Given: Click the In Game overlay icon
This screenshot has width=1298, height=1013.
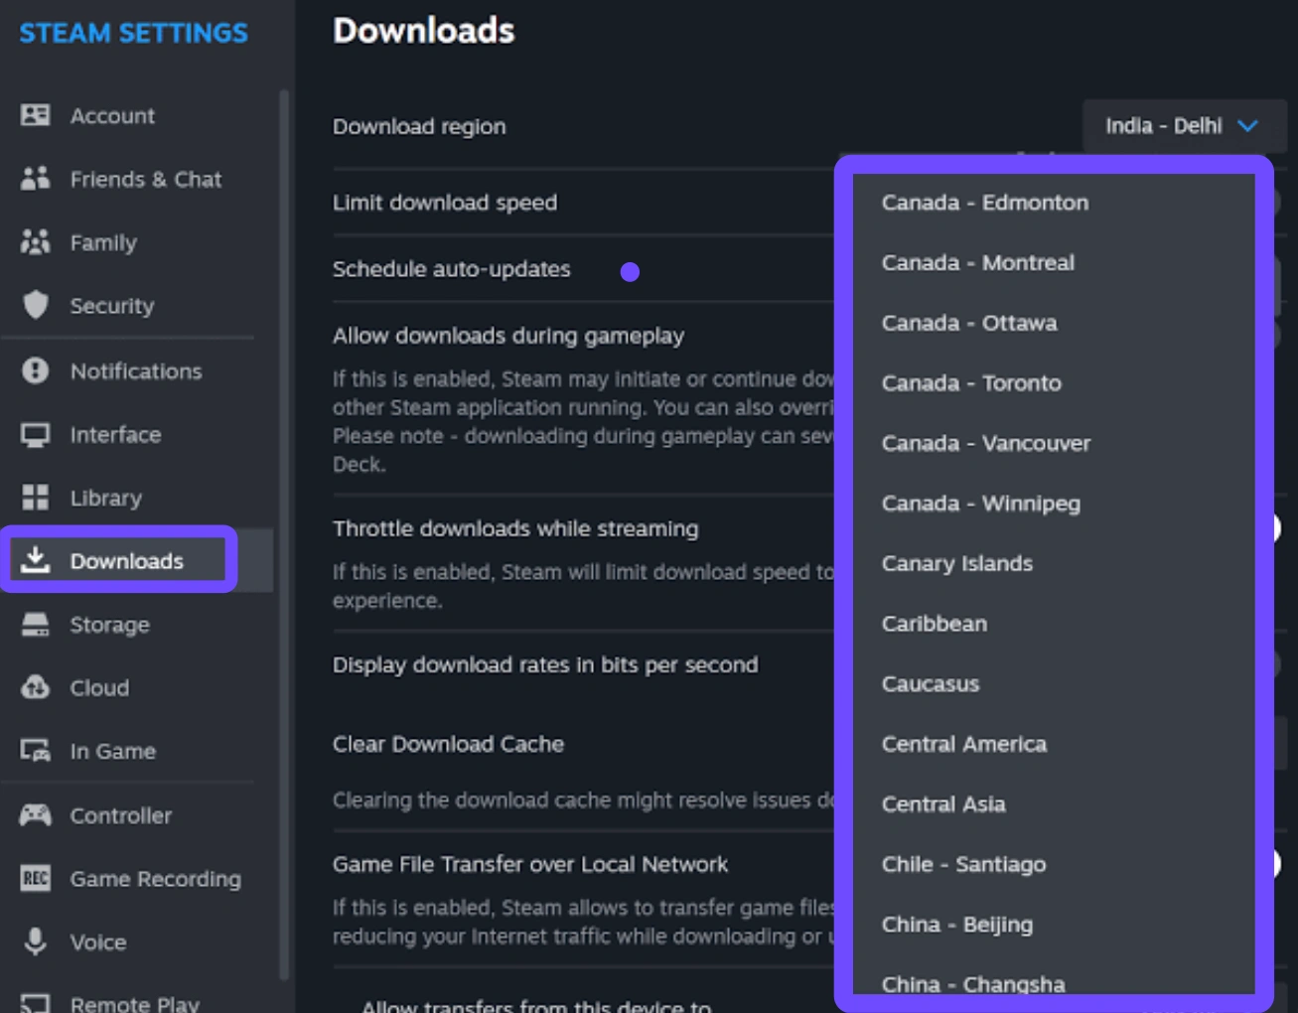Looking at the screenshot, I should point(36,751).
